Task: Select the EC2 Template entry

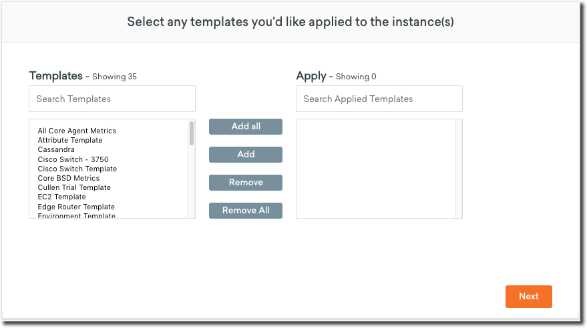Action: [61, 197]
